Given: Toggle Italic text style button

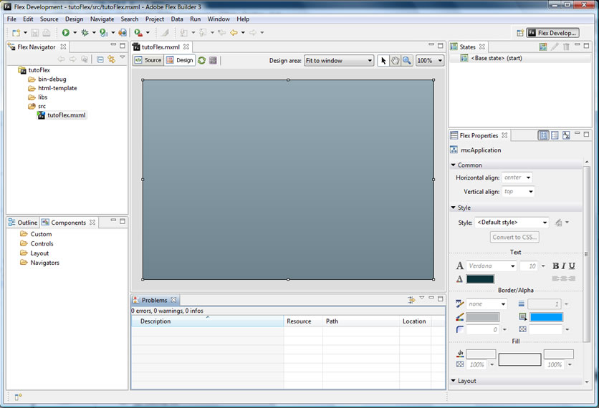Looking at the screenshot, I should [563, 266].
